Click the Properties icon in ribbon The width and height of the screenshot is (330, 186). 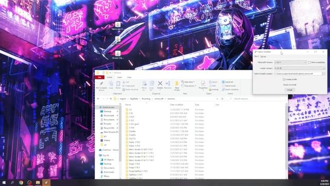(203, 84)
